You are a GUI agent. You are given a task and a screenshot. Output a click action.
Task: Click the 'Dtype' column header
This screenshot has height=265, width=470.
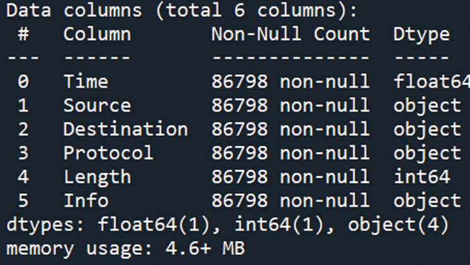[x=422, y=34]
